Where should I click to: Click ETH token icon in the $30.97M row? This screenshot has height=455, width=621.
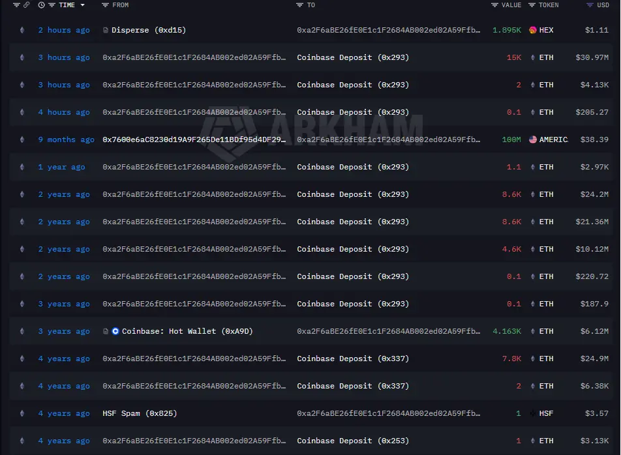click(533, 57)
